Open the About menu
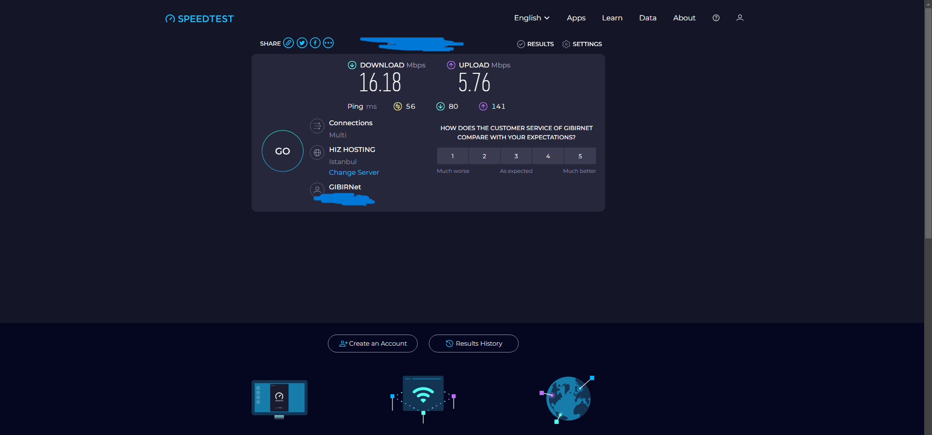The height and width of the screenshot is (435, 932). pyautogui.click(x=684, y=17)
